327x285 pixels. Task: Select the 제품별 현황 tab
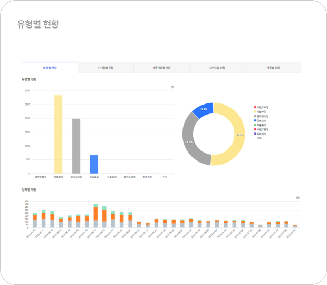pyautogui.click(x=273, y=68)
